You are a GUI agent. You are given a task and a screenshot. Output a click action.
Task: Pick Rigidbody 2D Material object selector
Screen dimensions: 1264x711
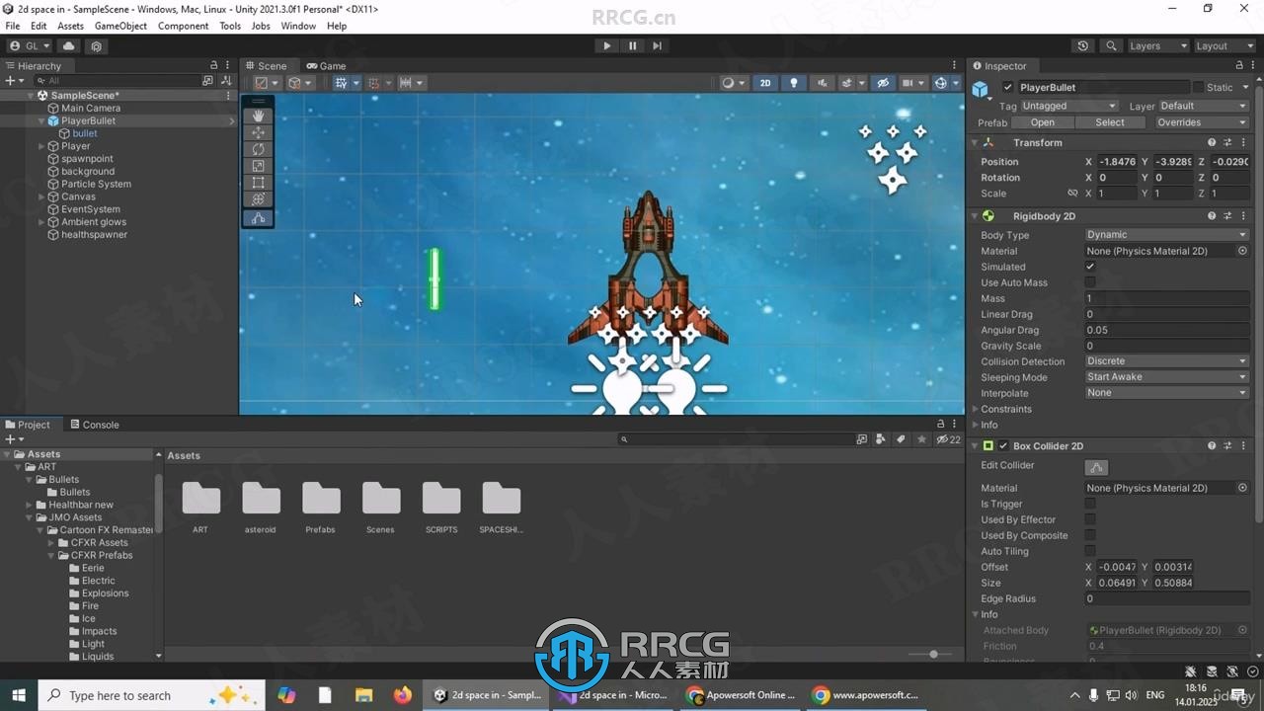click(1242, 251)
